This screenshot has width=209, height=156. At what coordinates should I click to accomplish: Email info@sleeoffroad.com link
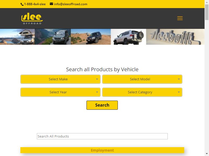point(71,4)
